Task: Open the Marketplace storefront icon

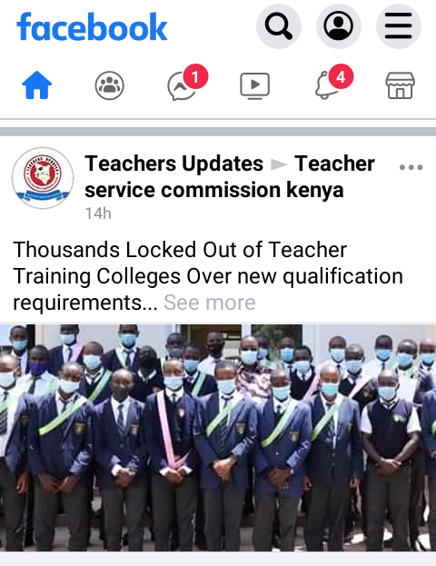Action: tap(401, 85)
